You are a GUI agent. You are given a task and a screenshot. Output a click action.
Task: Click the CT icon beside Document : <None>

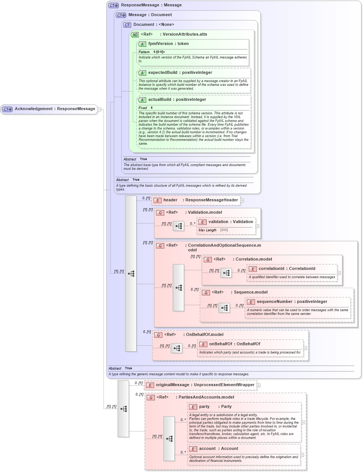[x=127, y=25]
